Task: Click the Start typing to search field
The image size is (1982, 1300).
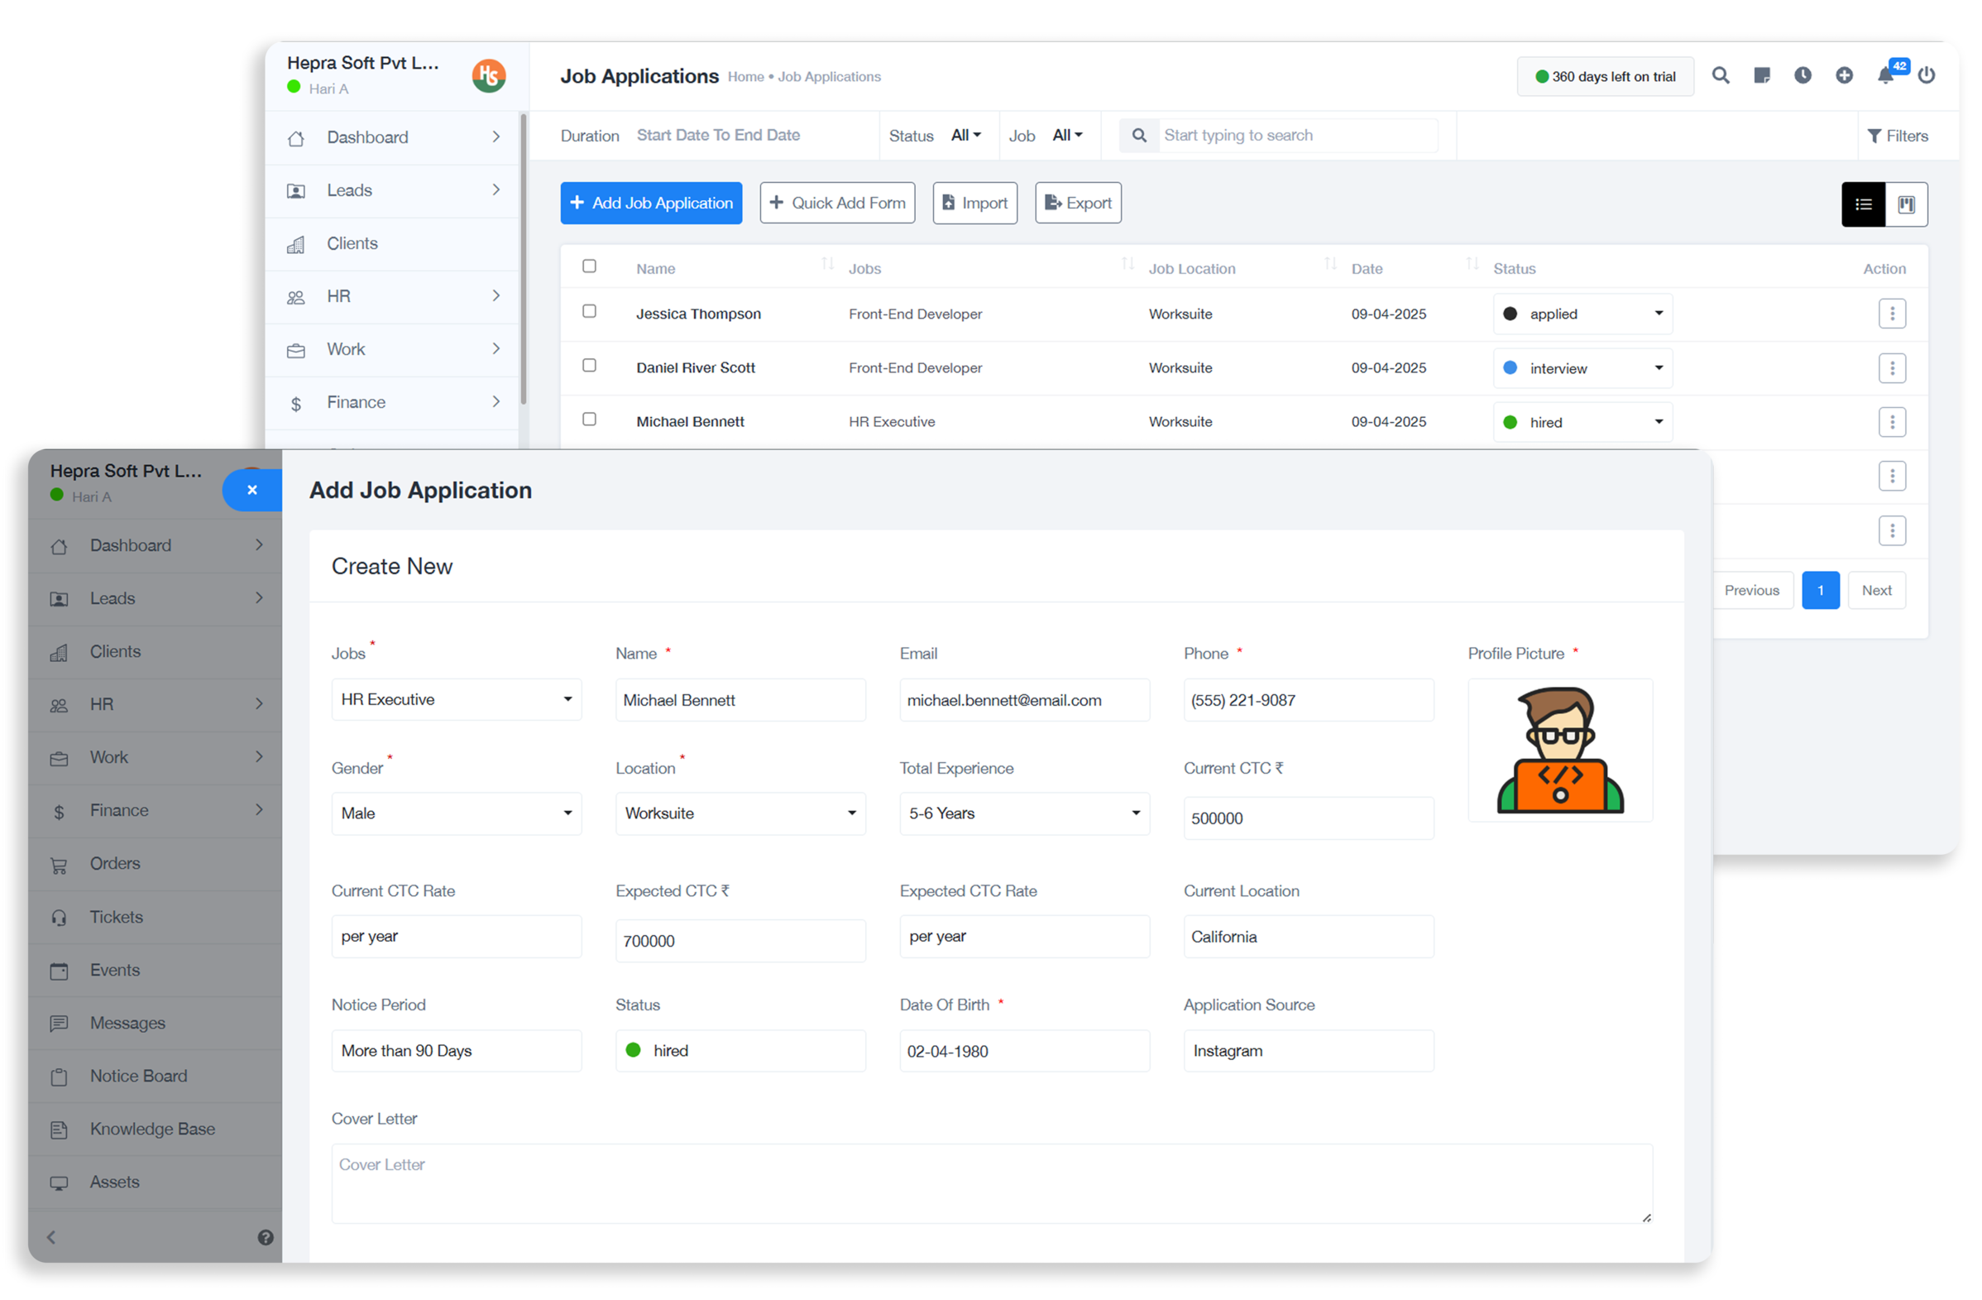Action: point(1298,135)
